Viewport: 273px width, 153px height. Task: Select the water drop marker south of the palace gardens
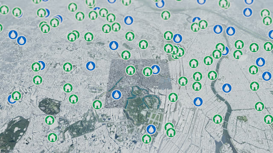[x=151, y=129]
